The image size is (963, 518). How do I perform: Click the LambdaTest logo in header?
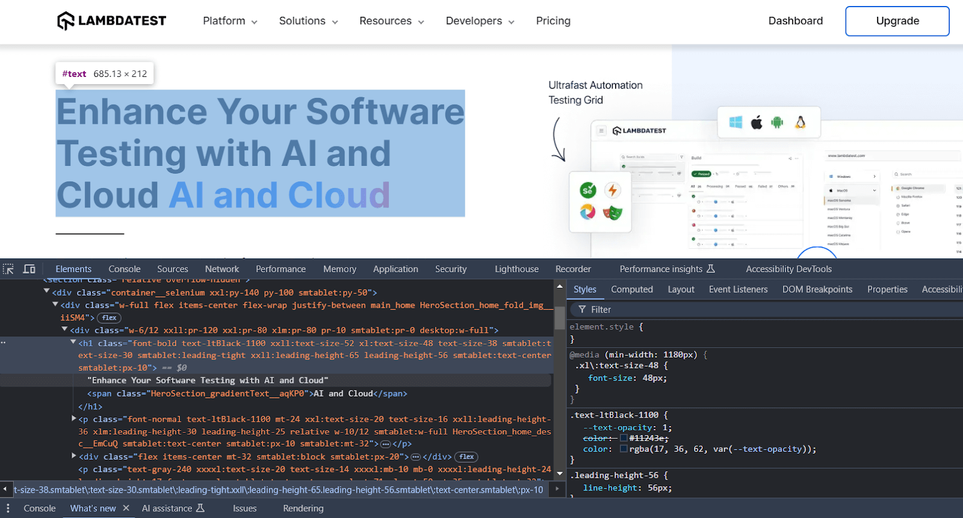pos(111,21)
